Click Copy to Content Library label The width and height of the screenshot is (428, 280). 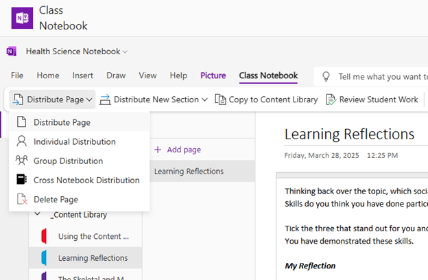[273, 100]
